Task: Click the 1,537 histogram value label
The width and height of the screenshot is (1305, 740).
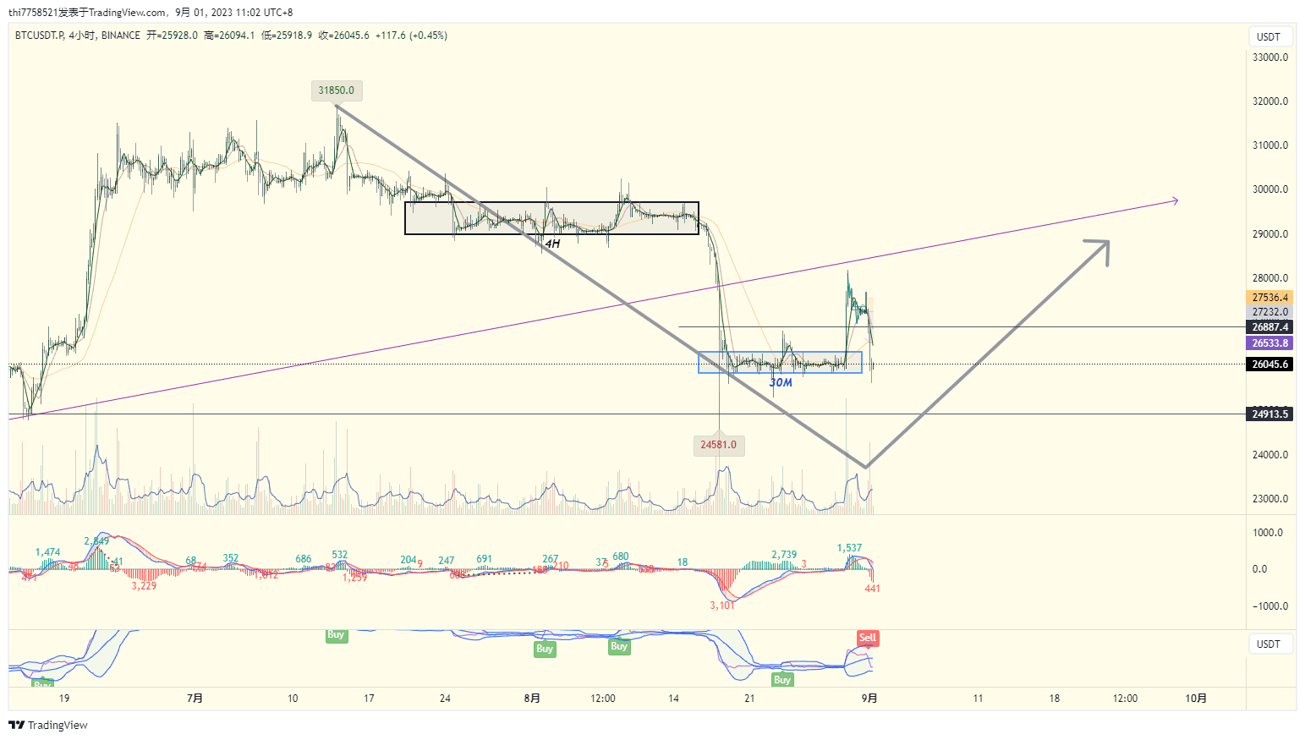Action: [849, 548]
